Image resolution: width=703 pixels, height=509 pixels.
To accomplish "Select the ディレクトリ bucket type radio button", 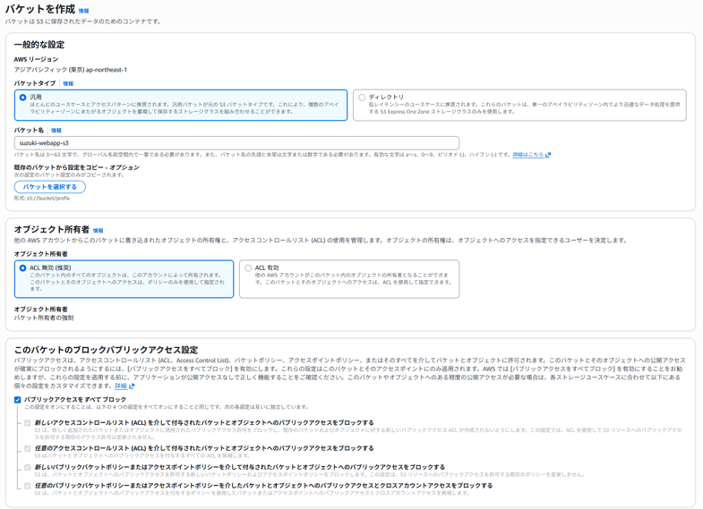I will [x=362, y=98].
